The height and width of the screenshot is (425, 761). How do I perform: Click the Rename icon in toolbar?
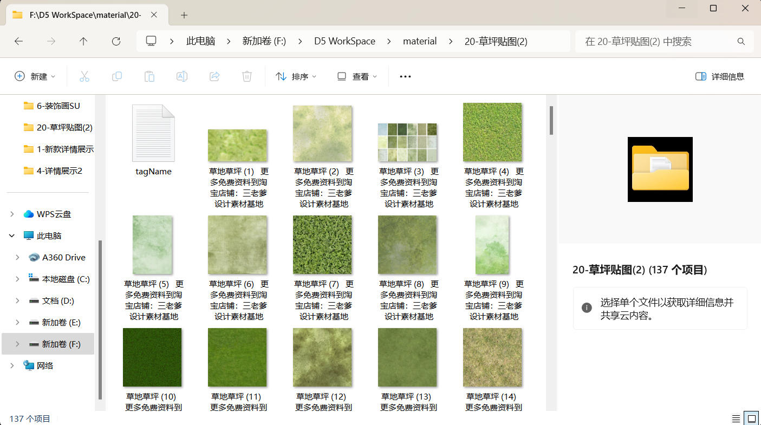[182, 76]
